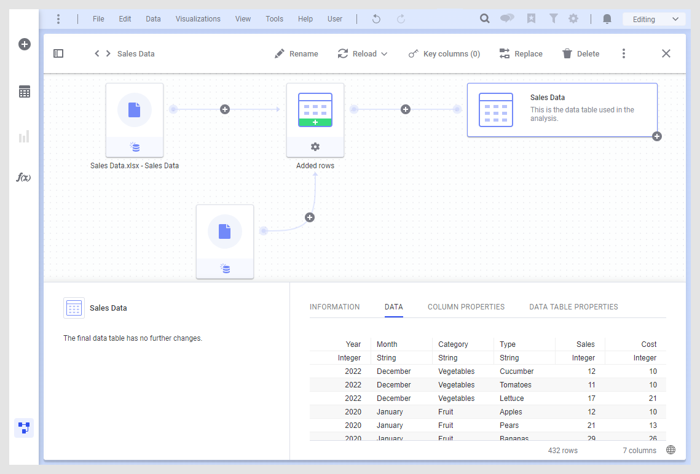Viewport: 700px width, 474px height.
Task: Open the Visualizations menu
Action: click(x=198, y=19)
